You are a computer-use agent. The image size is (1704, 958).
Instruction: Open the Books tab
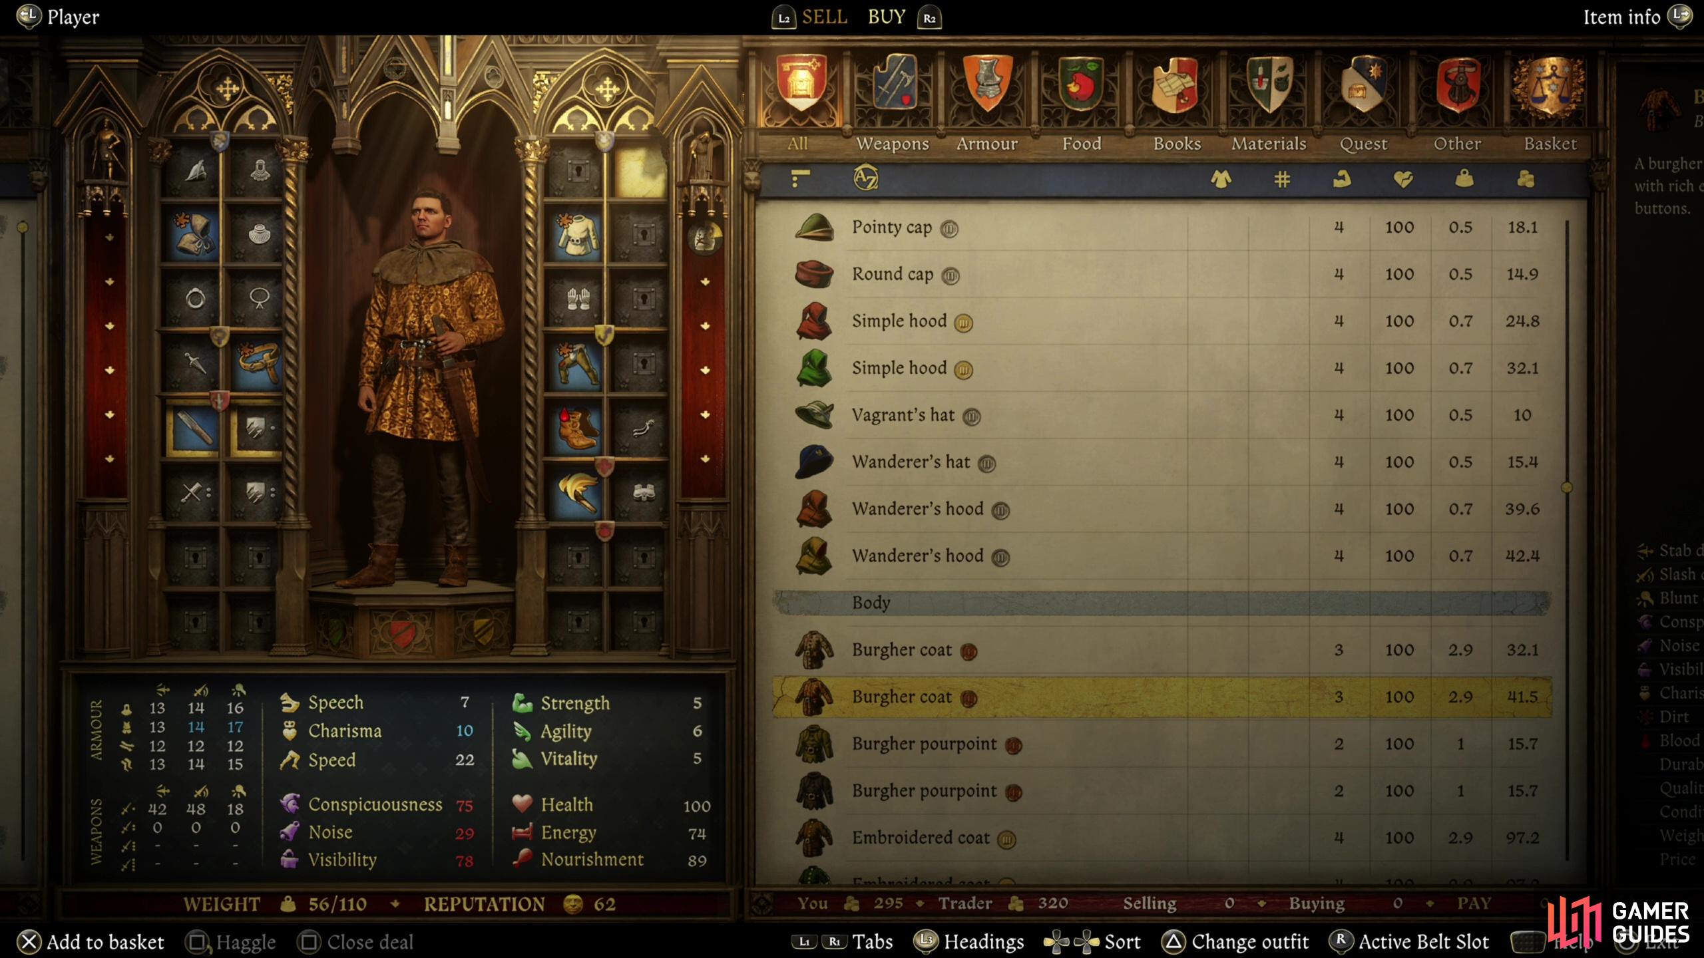[1176, 144]
